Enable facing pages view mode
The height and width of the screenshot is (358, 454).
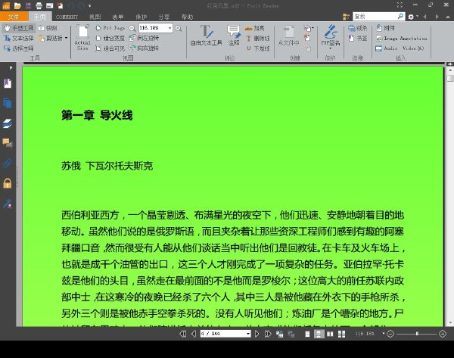coord(330,335)
